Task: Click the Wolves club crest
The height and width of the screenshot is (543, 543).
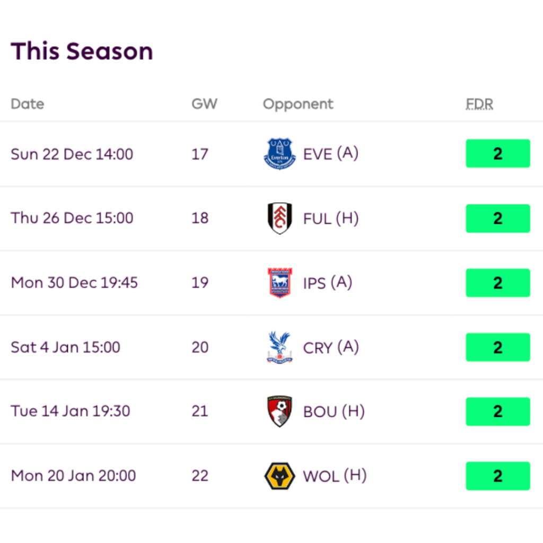Action: [x=279, y=476]
